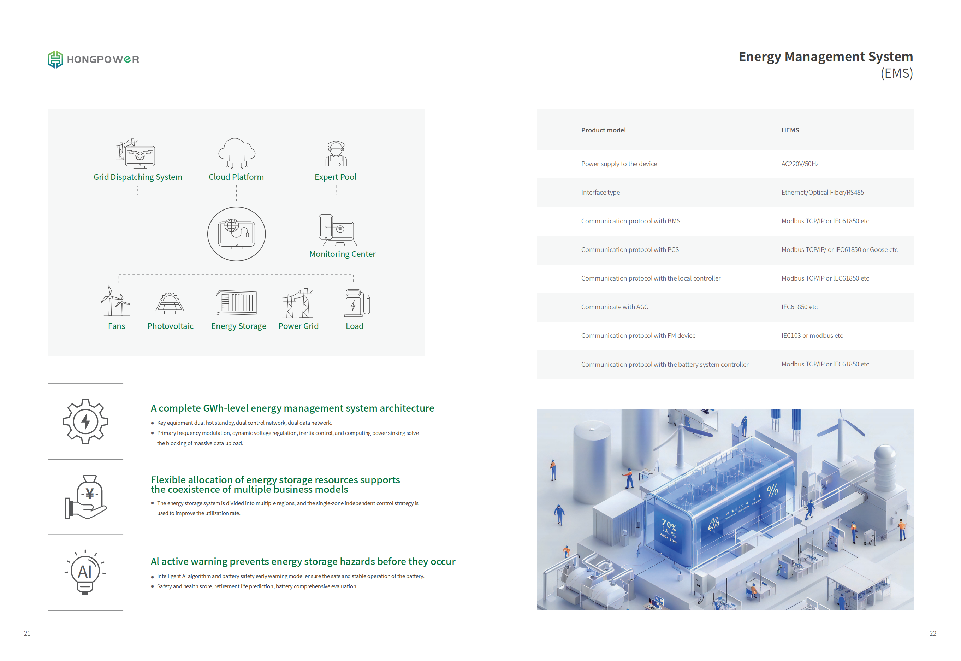
Task: Click the Monitoring Center devices icon
Action: [337, 230]
